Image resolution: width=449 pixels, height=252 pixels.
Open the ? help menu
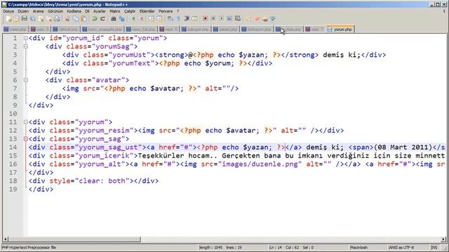pyautogui.click(x=177, y=11)
